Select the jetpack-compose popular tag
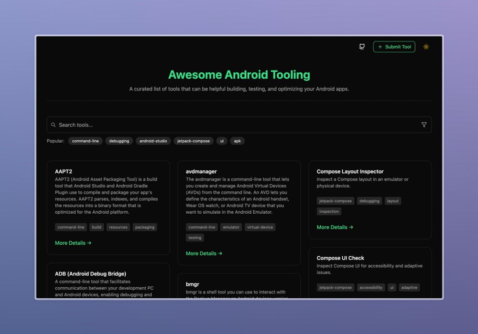This screenshot has width=478, height=334. click(x=193, y=141)
